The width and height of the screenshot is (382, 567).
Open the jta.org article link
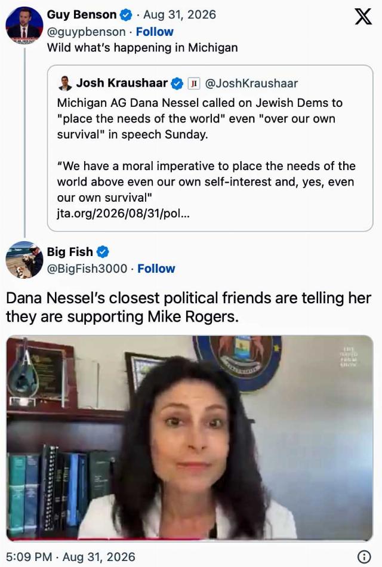(x=123, y=213)
